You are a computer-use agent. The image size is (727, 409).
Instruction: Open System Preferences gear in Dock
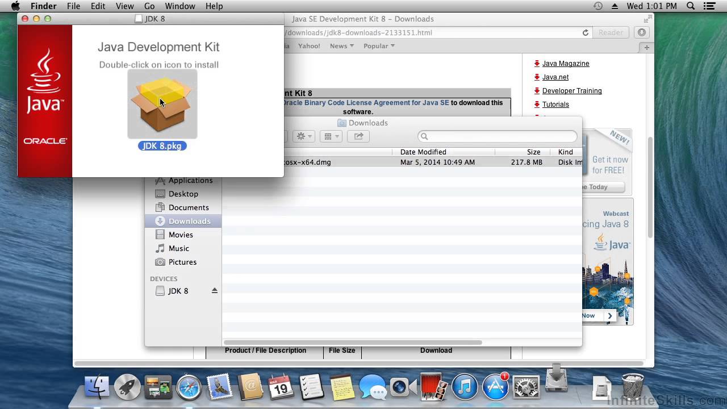click(x=526, y=387)
